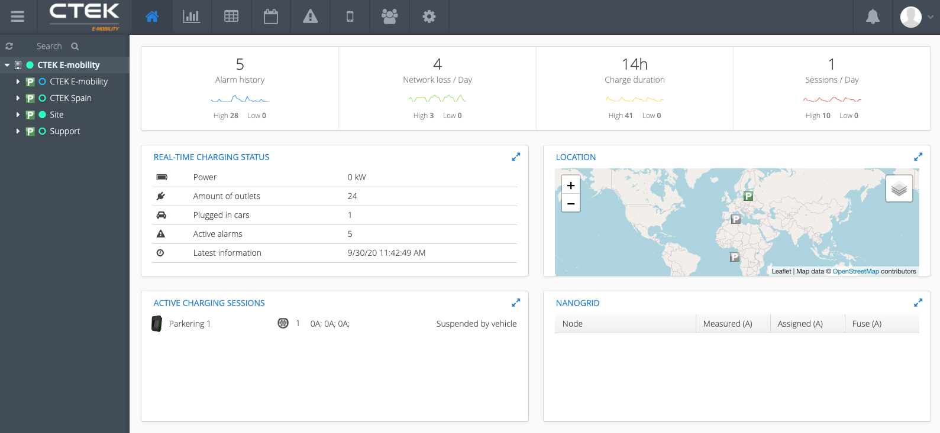Image resolution: width=940 pixels, height=433 pixels.
Task: Open notifications bell
Action: 873,17
